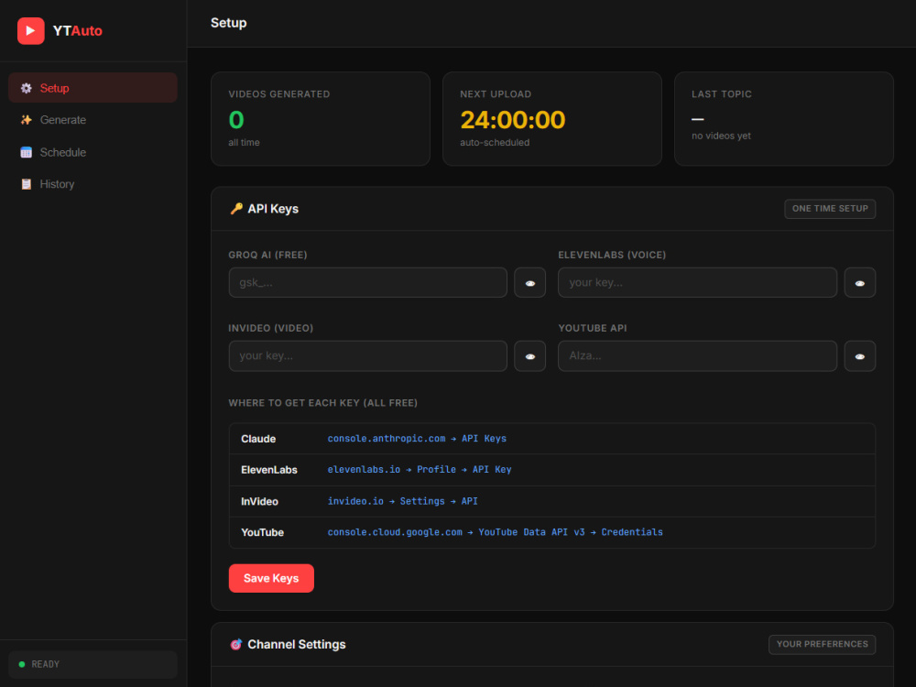Click the Channel Settings heading

pyautogui.click(x=297, y=644)
